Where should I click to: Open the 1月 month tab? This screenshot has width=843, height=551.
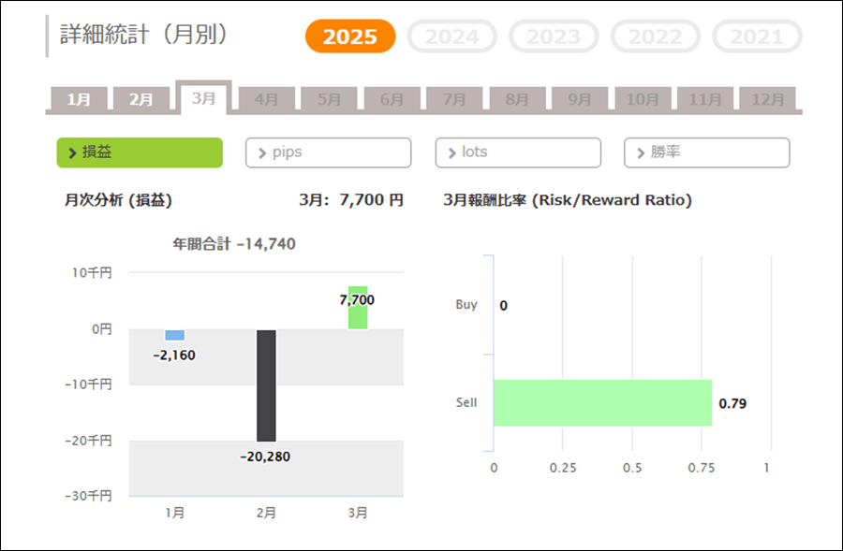click(79, 99)
